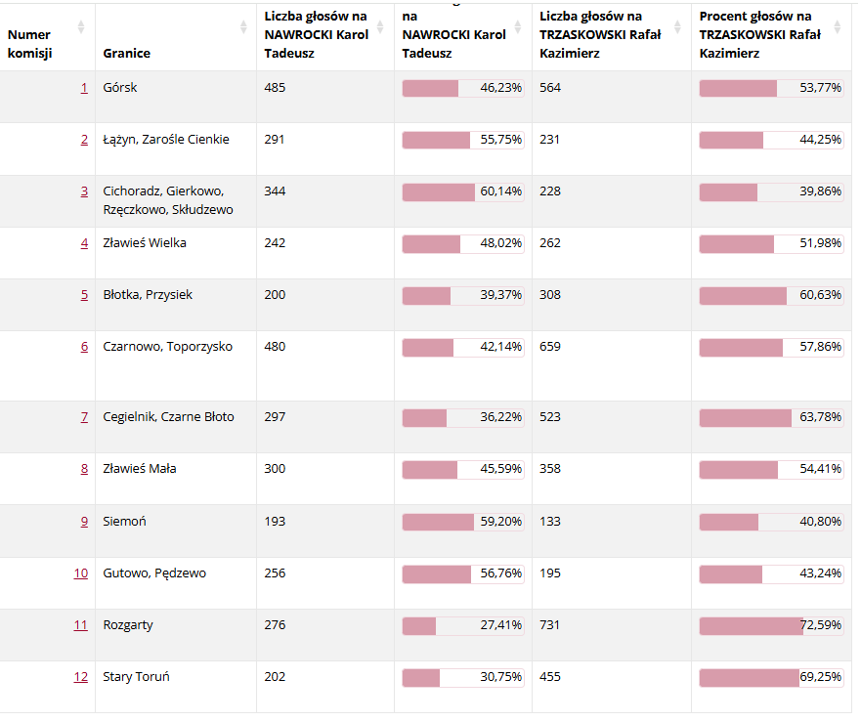Select the 485 votes cell for Górsk
Image resolution: width=861 pixels, height=721 pixels.
click(275, 88)
